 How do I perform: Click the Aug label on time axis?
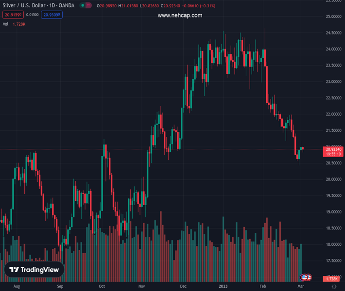17,287
